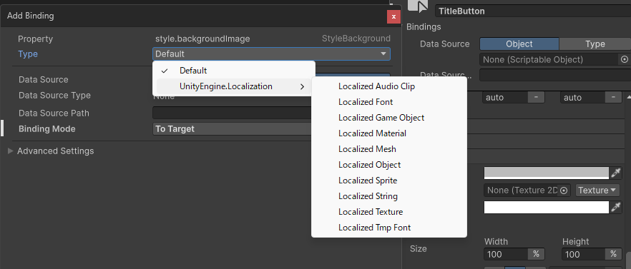The image size is (631, 269).
Task: Open the object picker for Scriptable Object field
Action: [624, 59]
